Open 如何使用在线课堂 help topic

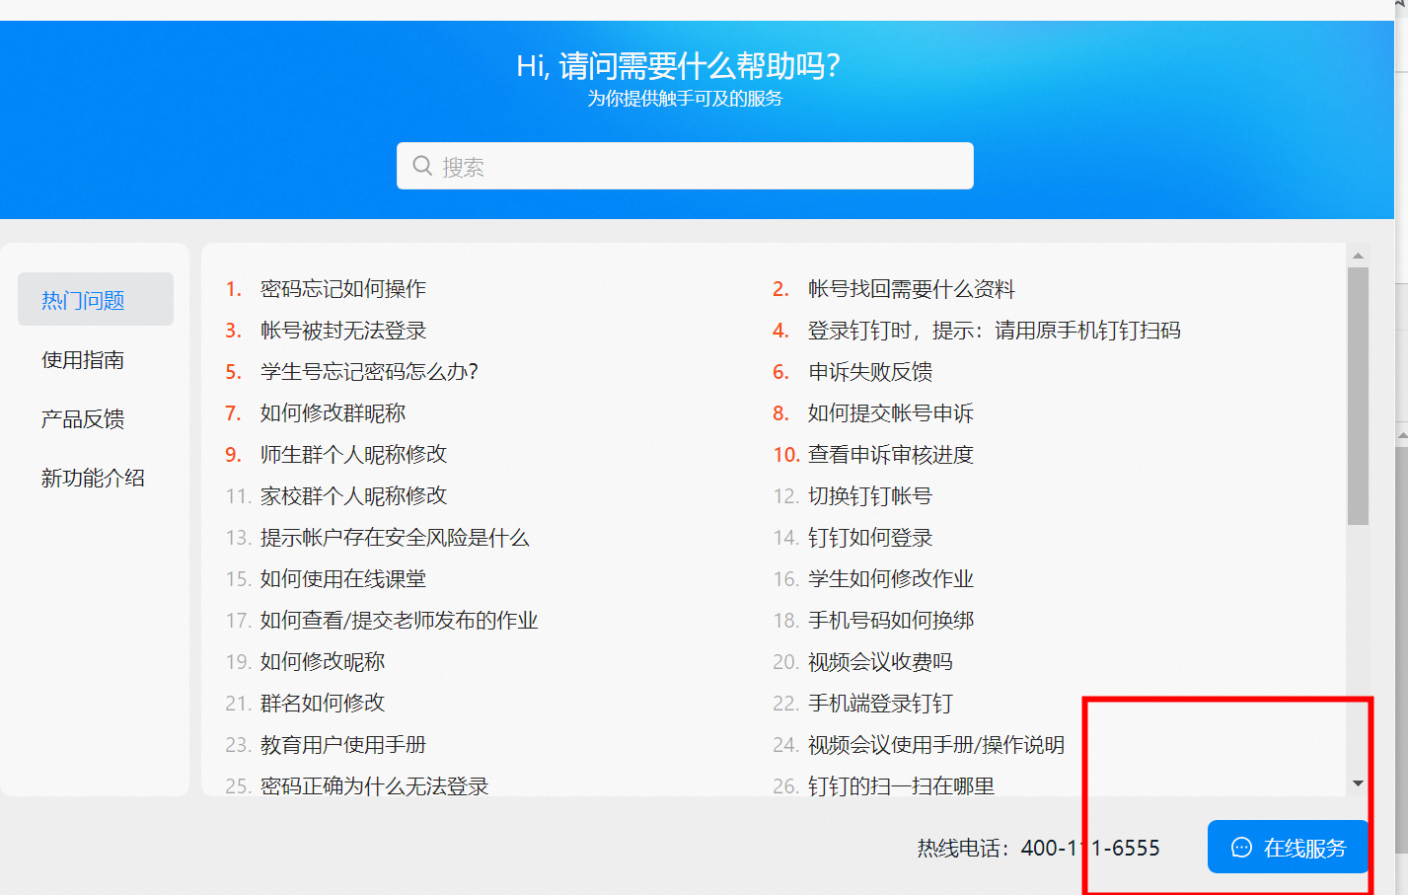[343, 579]
